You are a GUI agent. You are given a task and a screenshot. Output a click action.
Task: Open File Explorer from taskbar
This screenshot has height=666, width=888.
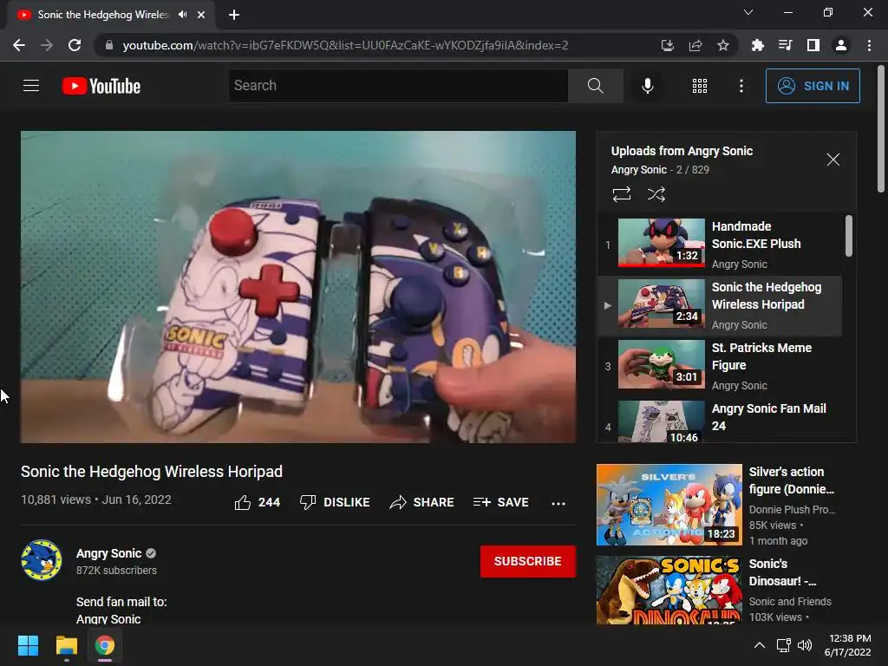tap(66, 645)
